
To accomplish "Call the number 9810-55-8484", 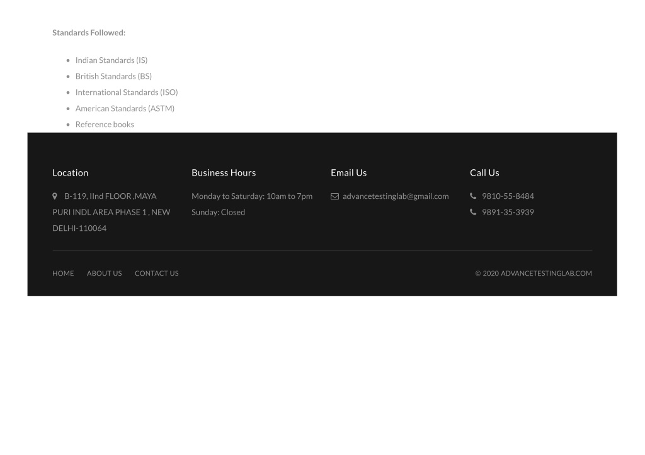I will click(508, 196).
